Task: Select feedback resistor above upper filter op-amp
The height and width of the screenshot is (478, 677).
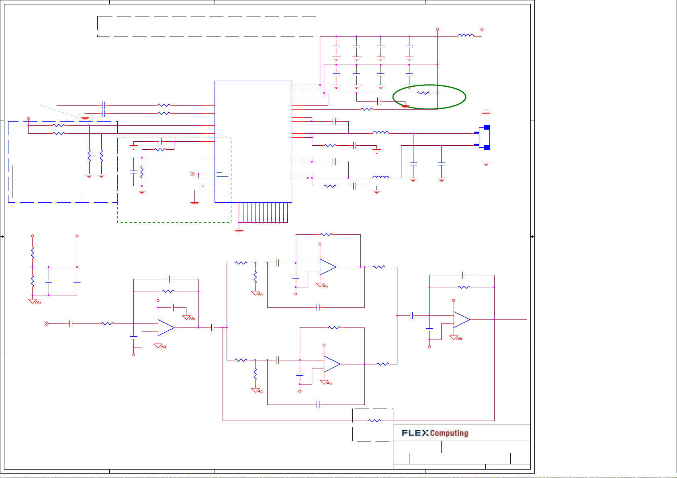Action: click(326, 234)
